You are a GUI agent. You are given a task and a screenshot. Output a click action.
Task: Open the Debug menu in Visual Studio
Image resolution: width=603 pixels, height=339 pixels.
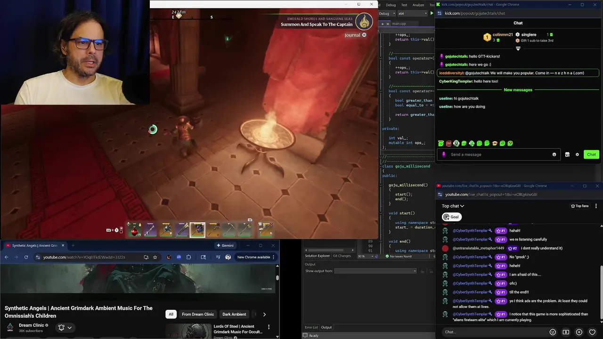(x=391, y=5)
